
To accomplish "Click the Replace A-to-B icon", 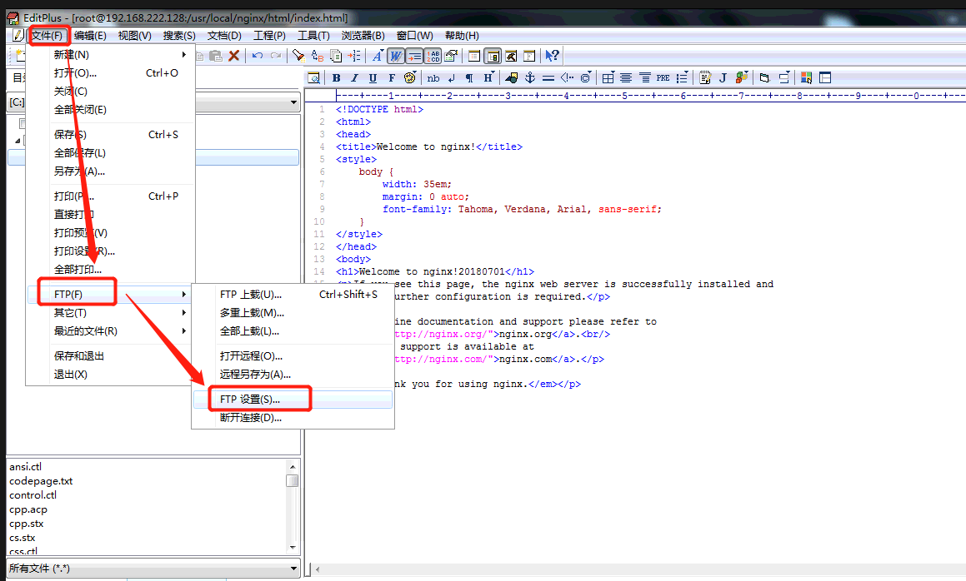I will (x=318, y=56).
